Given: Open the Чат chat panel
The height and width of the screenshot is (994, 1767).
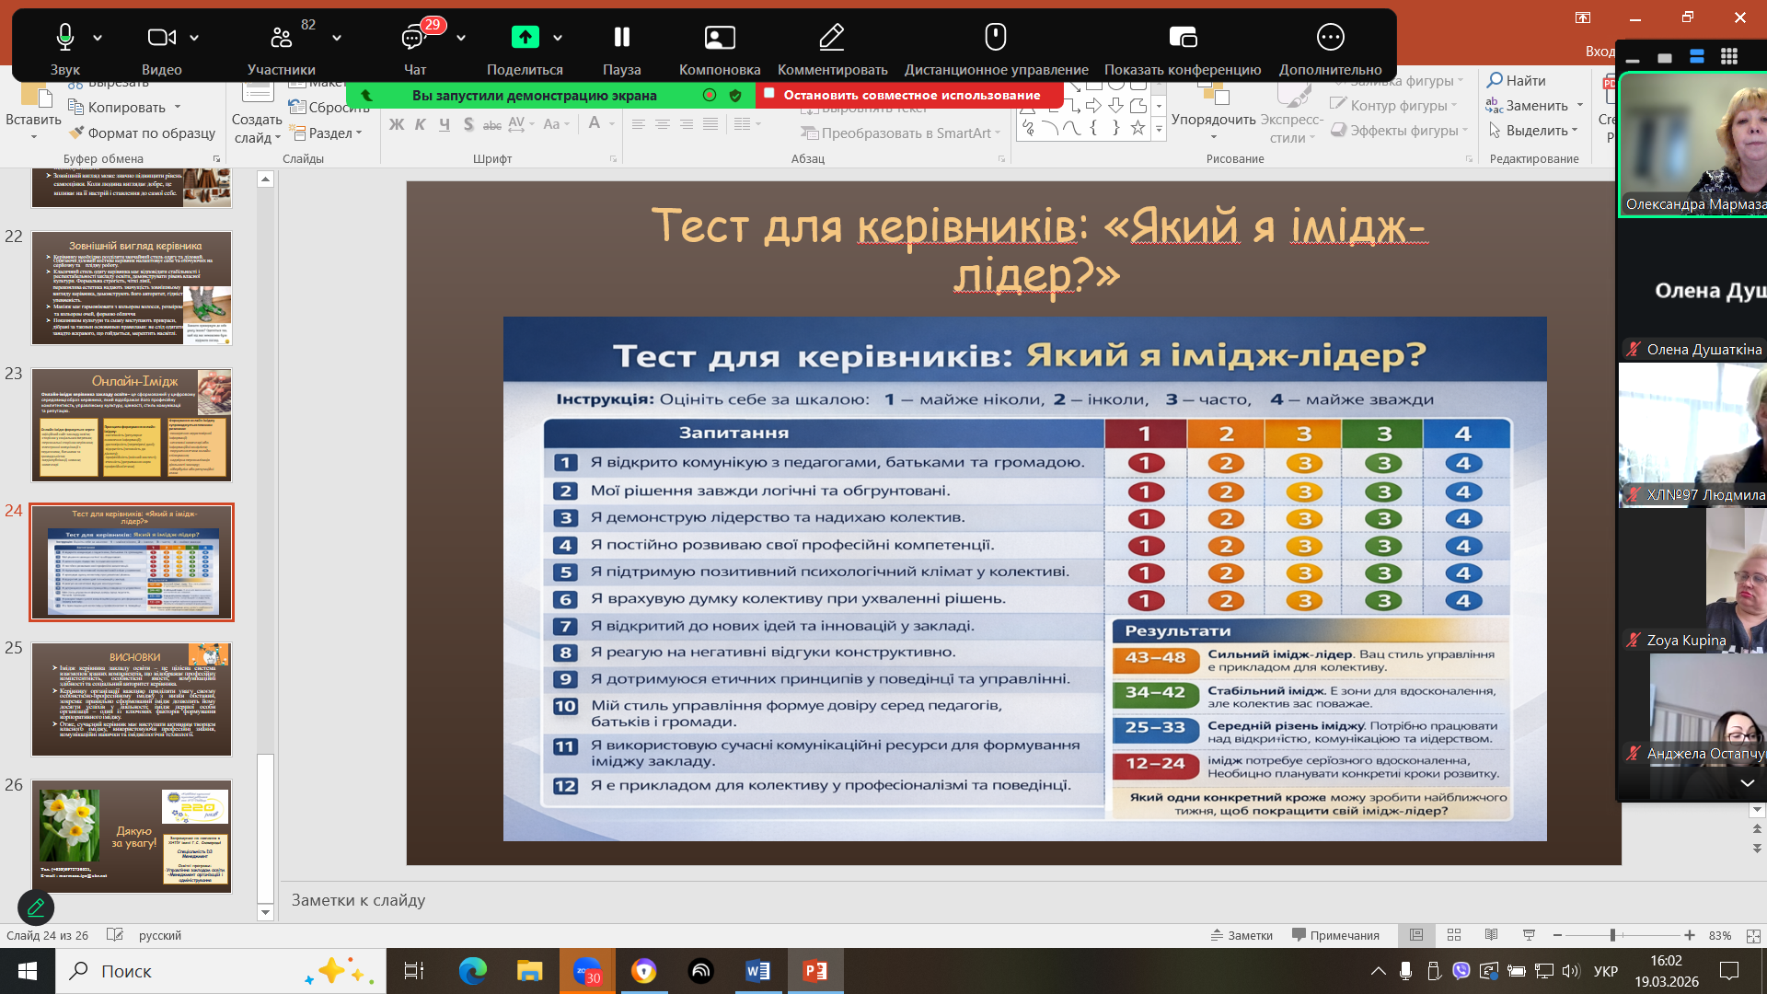Looking at the screenshot, I should coord(414,38).
